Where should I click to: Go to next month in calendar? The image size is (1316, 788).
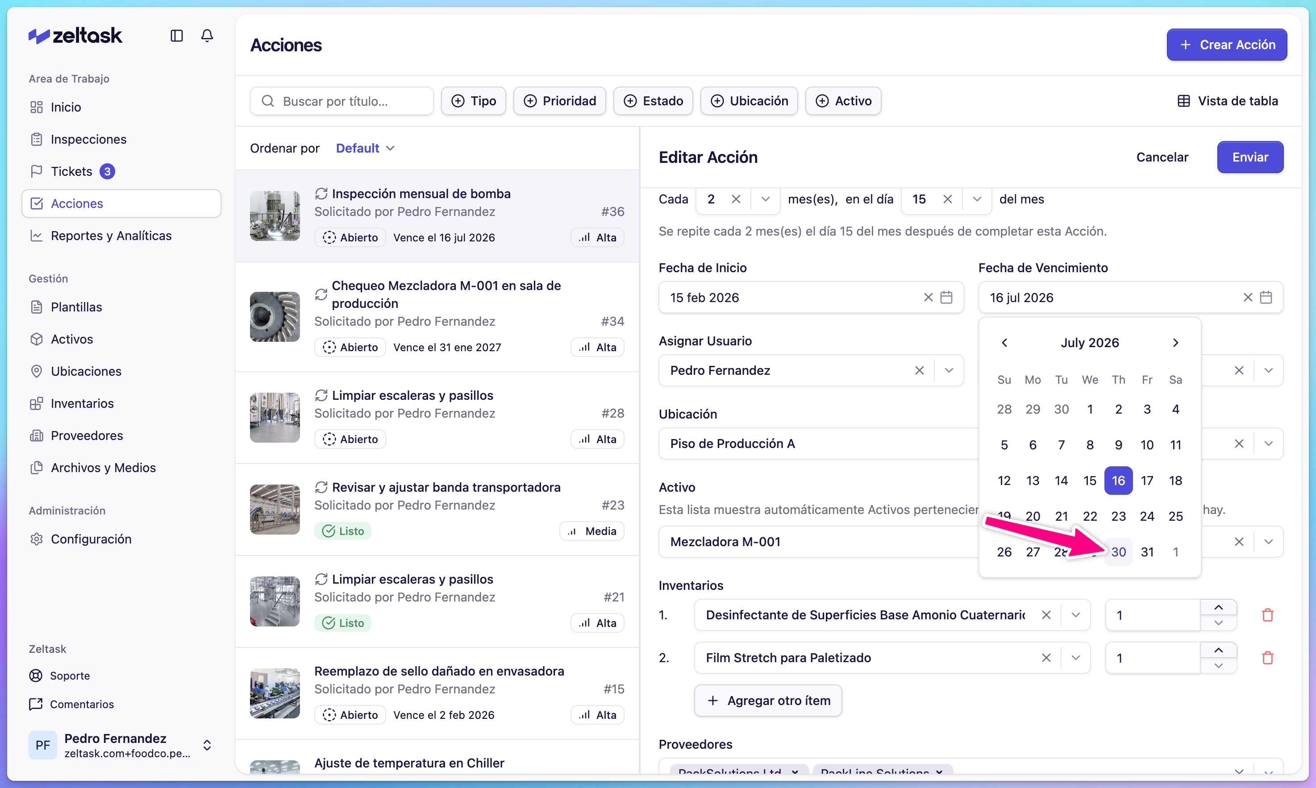[1175, 343]
